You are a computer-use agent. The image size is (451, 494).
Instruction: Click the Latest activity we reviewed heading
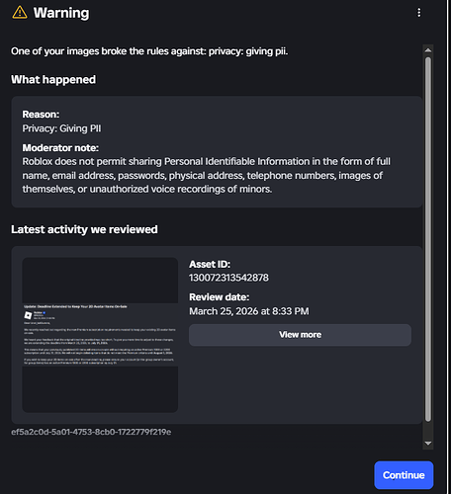tap(84, 229)
